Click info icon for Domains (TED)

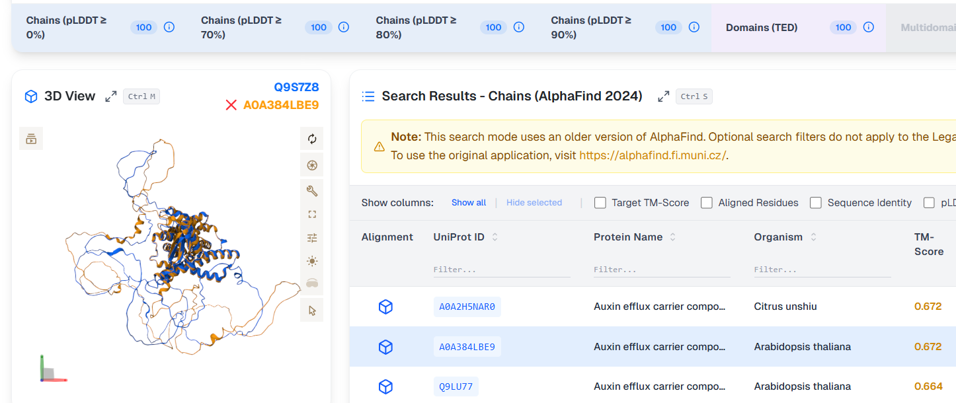869,27
